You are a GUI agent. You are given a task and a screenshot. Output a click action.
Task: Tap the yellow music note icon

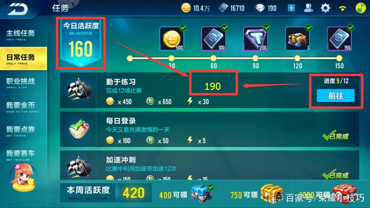361,8
